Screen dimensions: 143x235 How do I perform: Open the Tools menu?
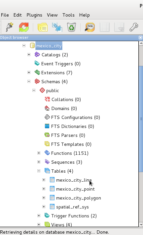click(68, 15)
